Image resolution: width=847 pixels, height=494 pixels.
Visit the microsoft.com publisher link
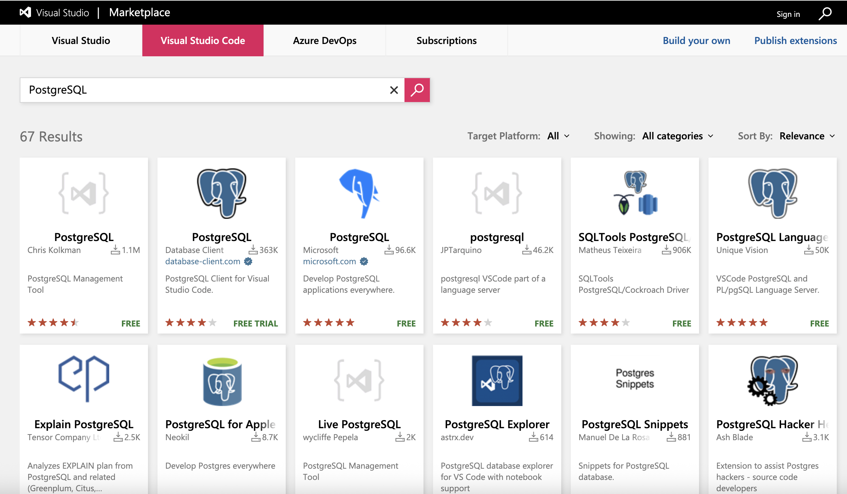point(329,261)
